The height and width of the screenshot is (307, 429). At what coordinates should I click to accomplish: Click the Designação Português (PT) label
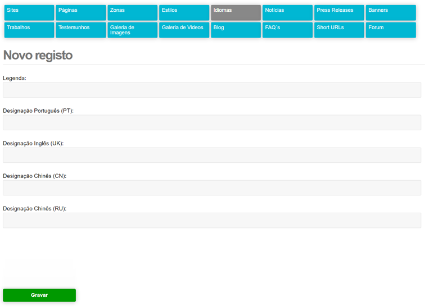click(x=38, y=111)
